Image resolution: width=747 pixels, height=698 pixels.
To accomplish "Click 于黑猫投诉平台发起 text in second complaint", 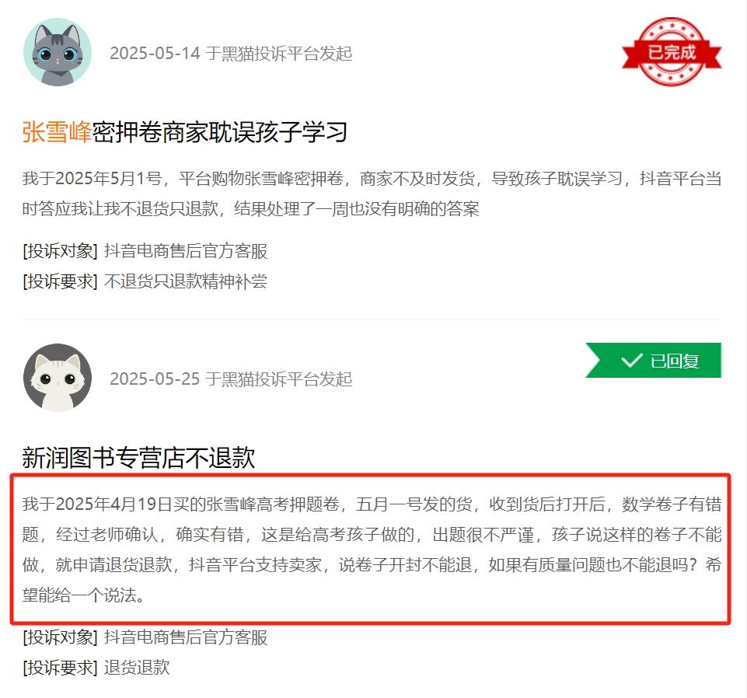I will click(279, 379).
